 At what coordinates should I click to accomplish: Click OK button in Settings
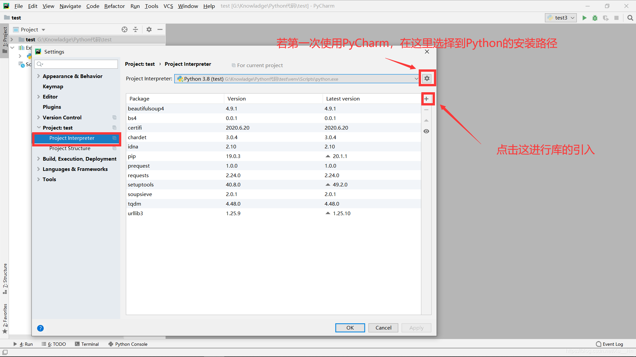pyautogui.click(x=350, y=328)
